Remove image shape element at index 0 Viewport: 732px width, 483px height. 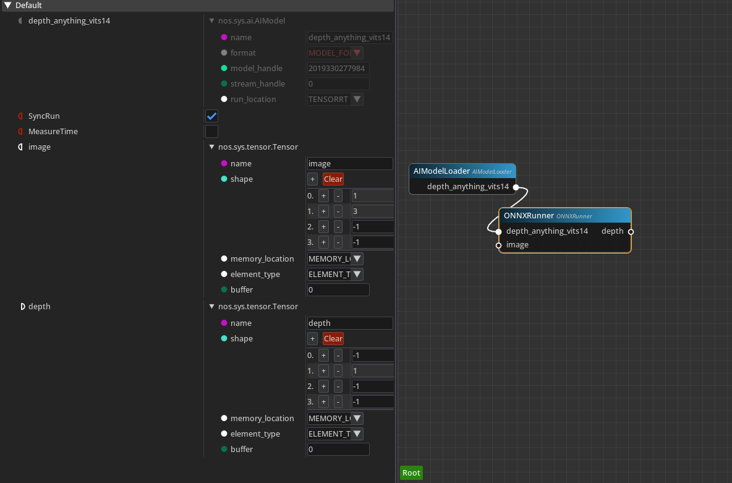[x=338, y=195]
